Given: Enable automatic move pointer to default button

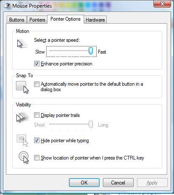Looking at the screenshot, I should pyautogui.click(x=37, y=84).
